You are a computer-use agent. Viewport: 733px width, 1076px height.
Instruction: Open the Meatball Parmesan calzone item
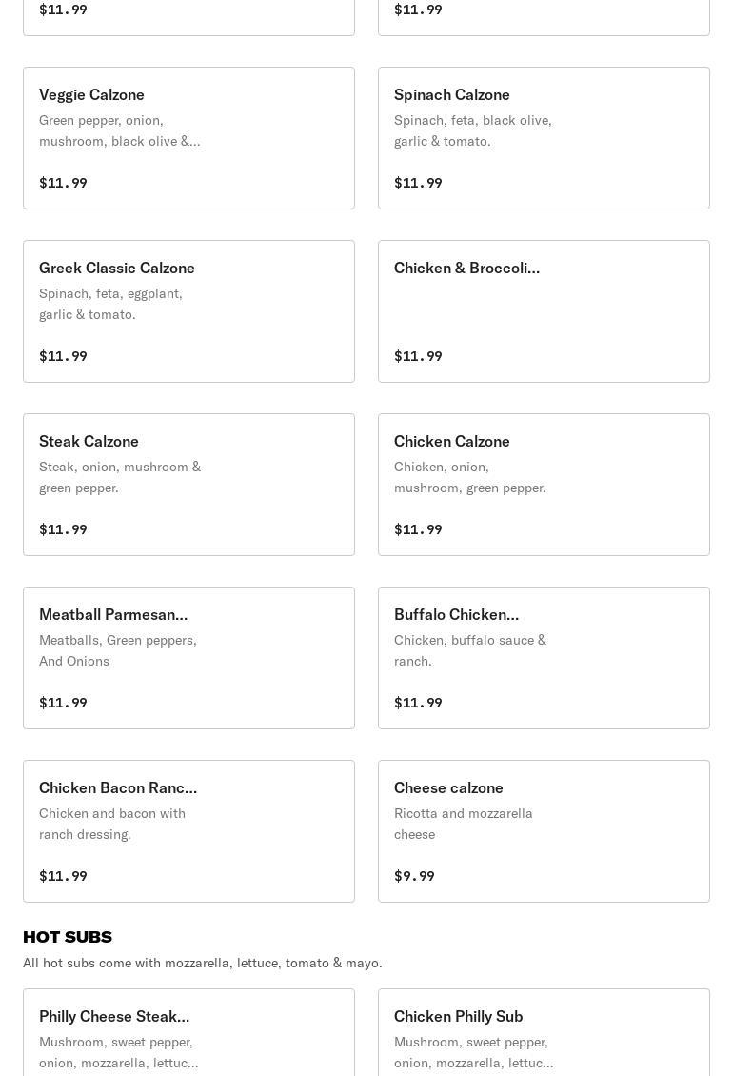[x=188, y=658]
